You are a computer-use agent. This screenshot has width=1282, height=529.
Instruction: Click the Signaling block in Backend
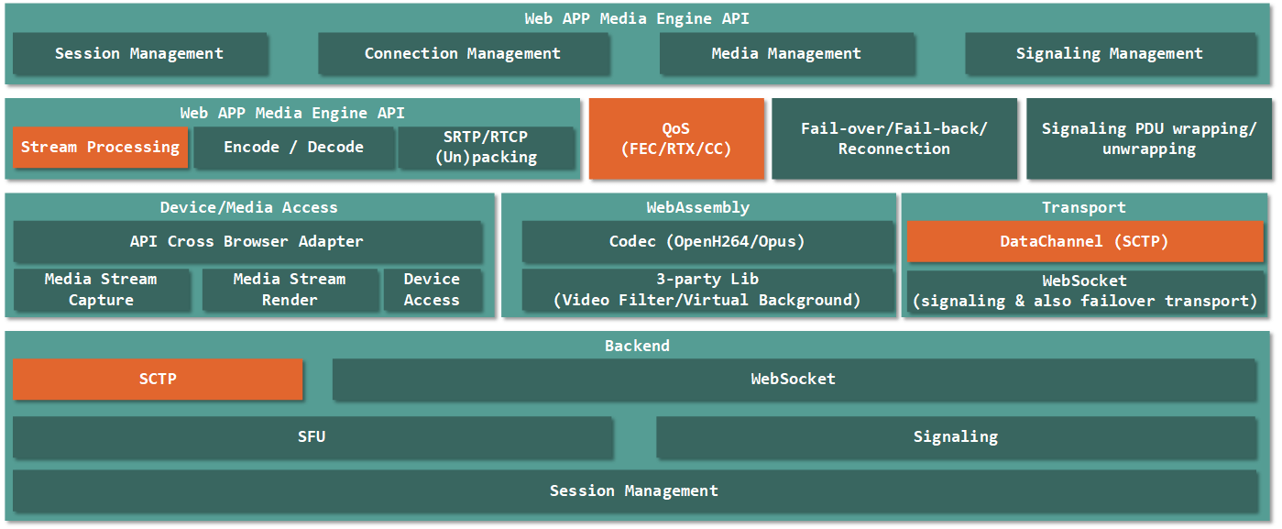click(956, 437)
